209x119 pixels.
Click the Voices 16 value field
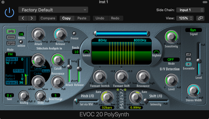[21, 34]
